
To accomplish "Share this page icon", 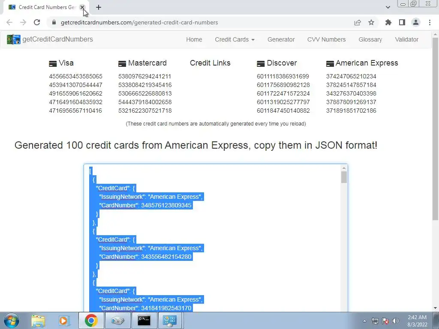I will (x=358, y=22).
